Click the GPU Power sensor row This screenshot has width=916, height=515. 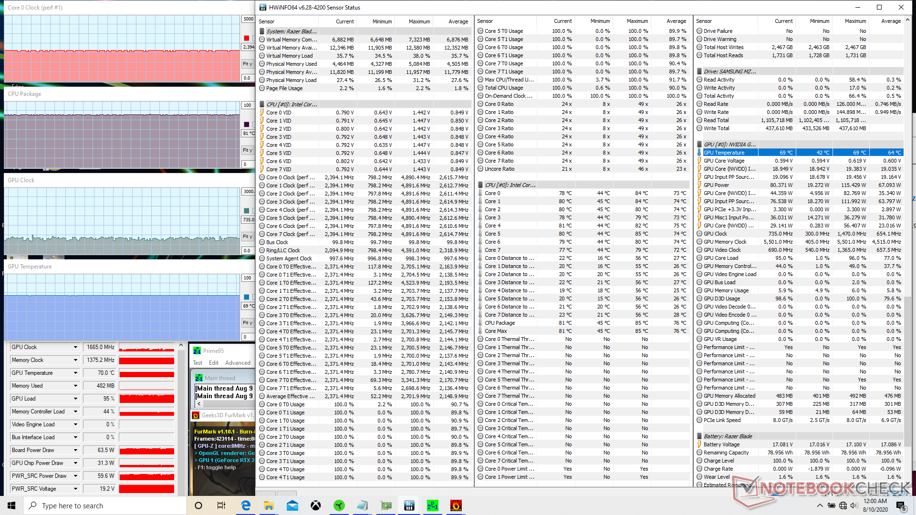coord(800,185)
